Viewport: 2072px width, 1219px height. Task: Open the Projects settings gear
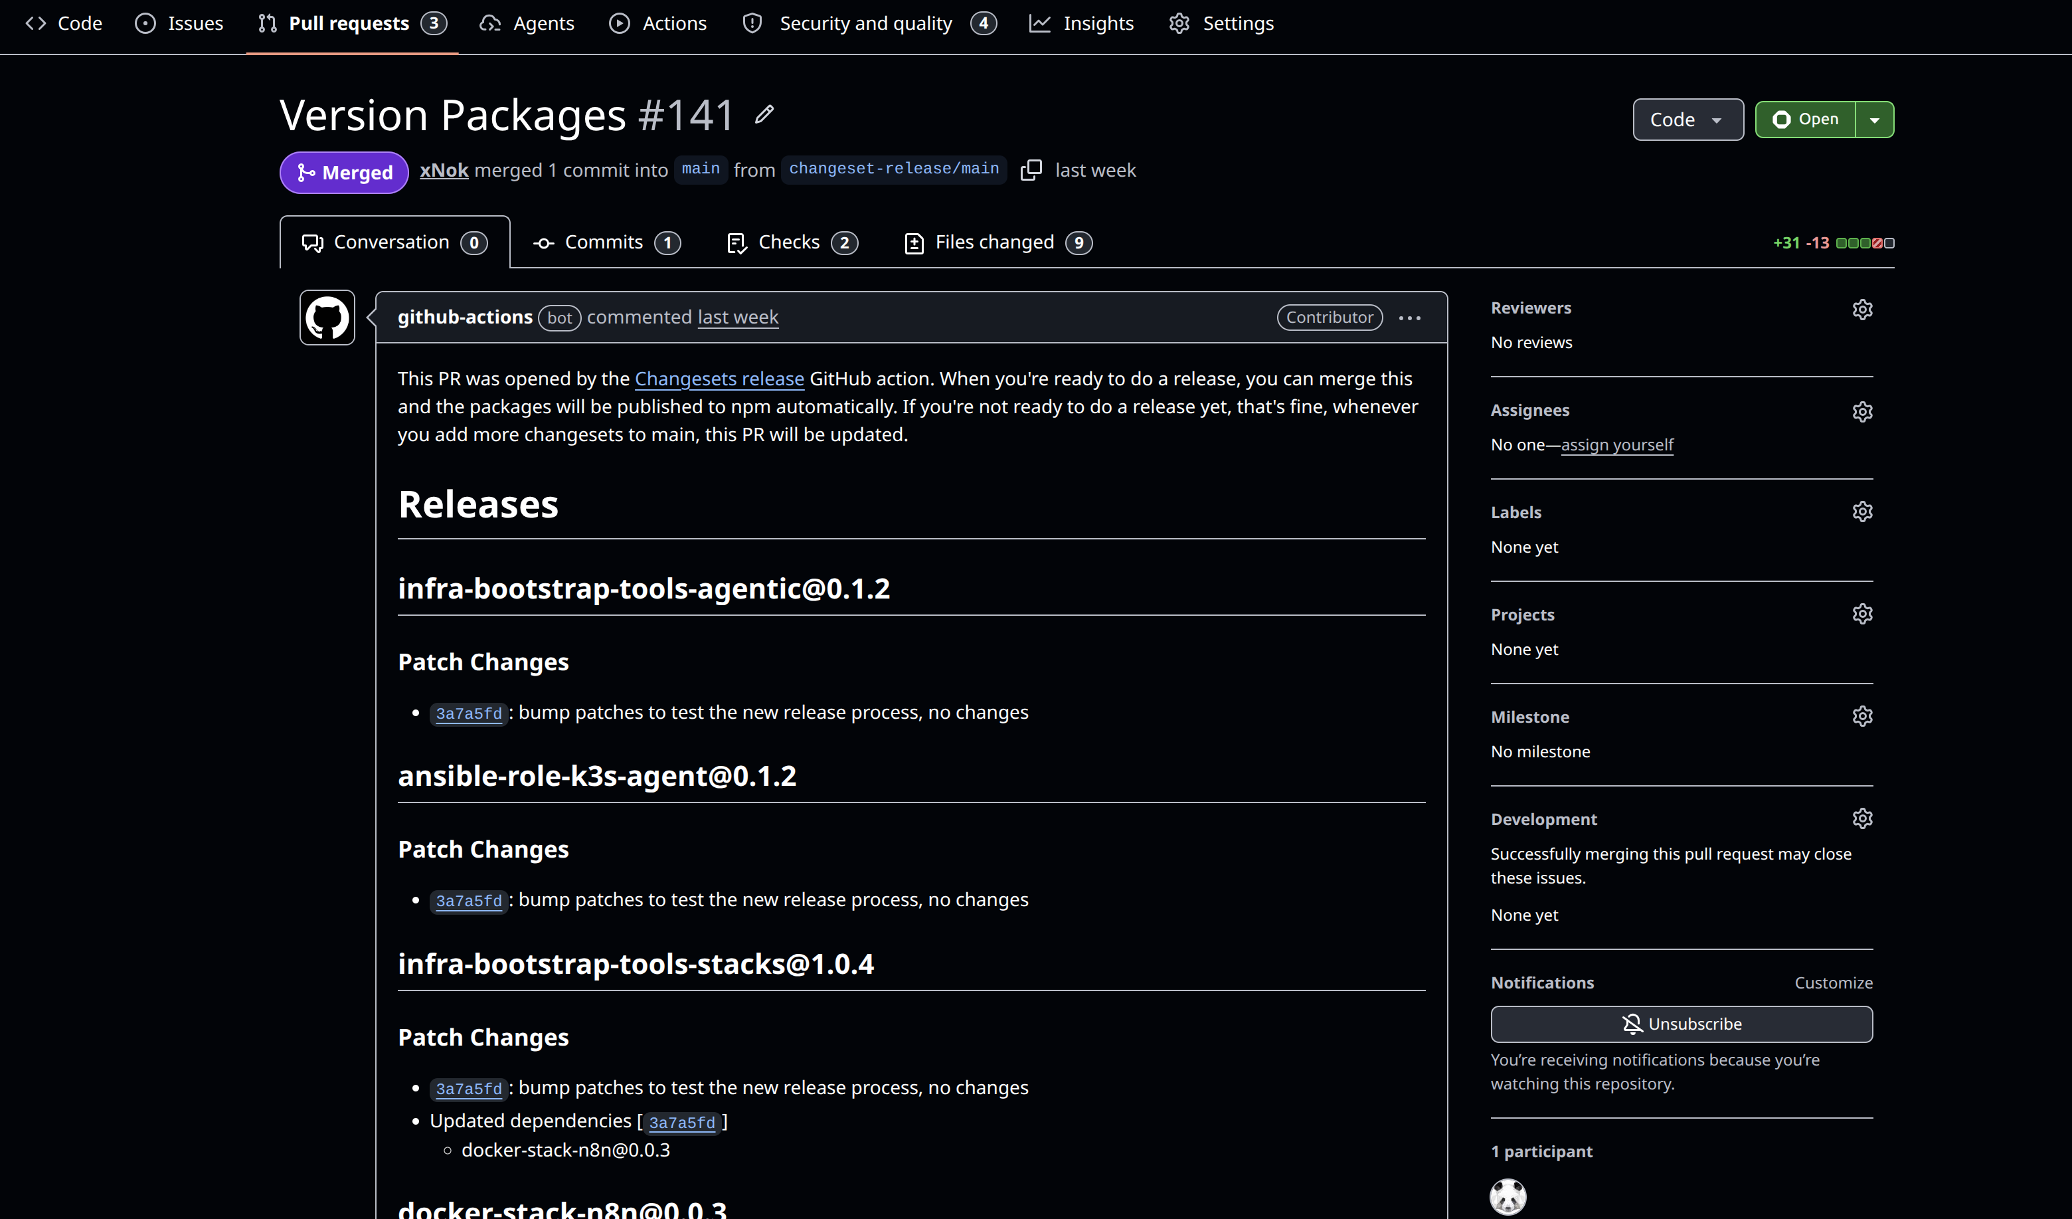click(x=1862, y=614)
